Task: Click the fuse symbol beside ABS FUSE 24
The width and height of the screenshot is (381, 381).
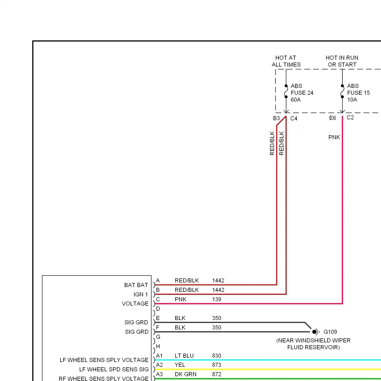Action: [286, 91]
